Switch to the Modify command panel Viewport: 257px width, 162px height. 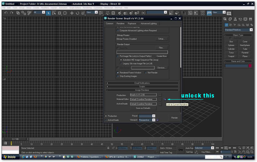(x=230, y=19)
